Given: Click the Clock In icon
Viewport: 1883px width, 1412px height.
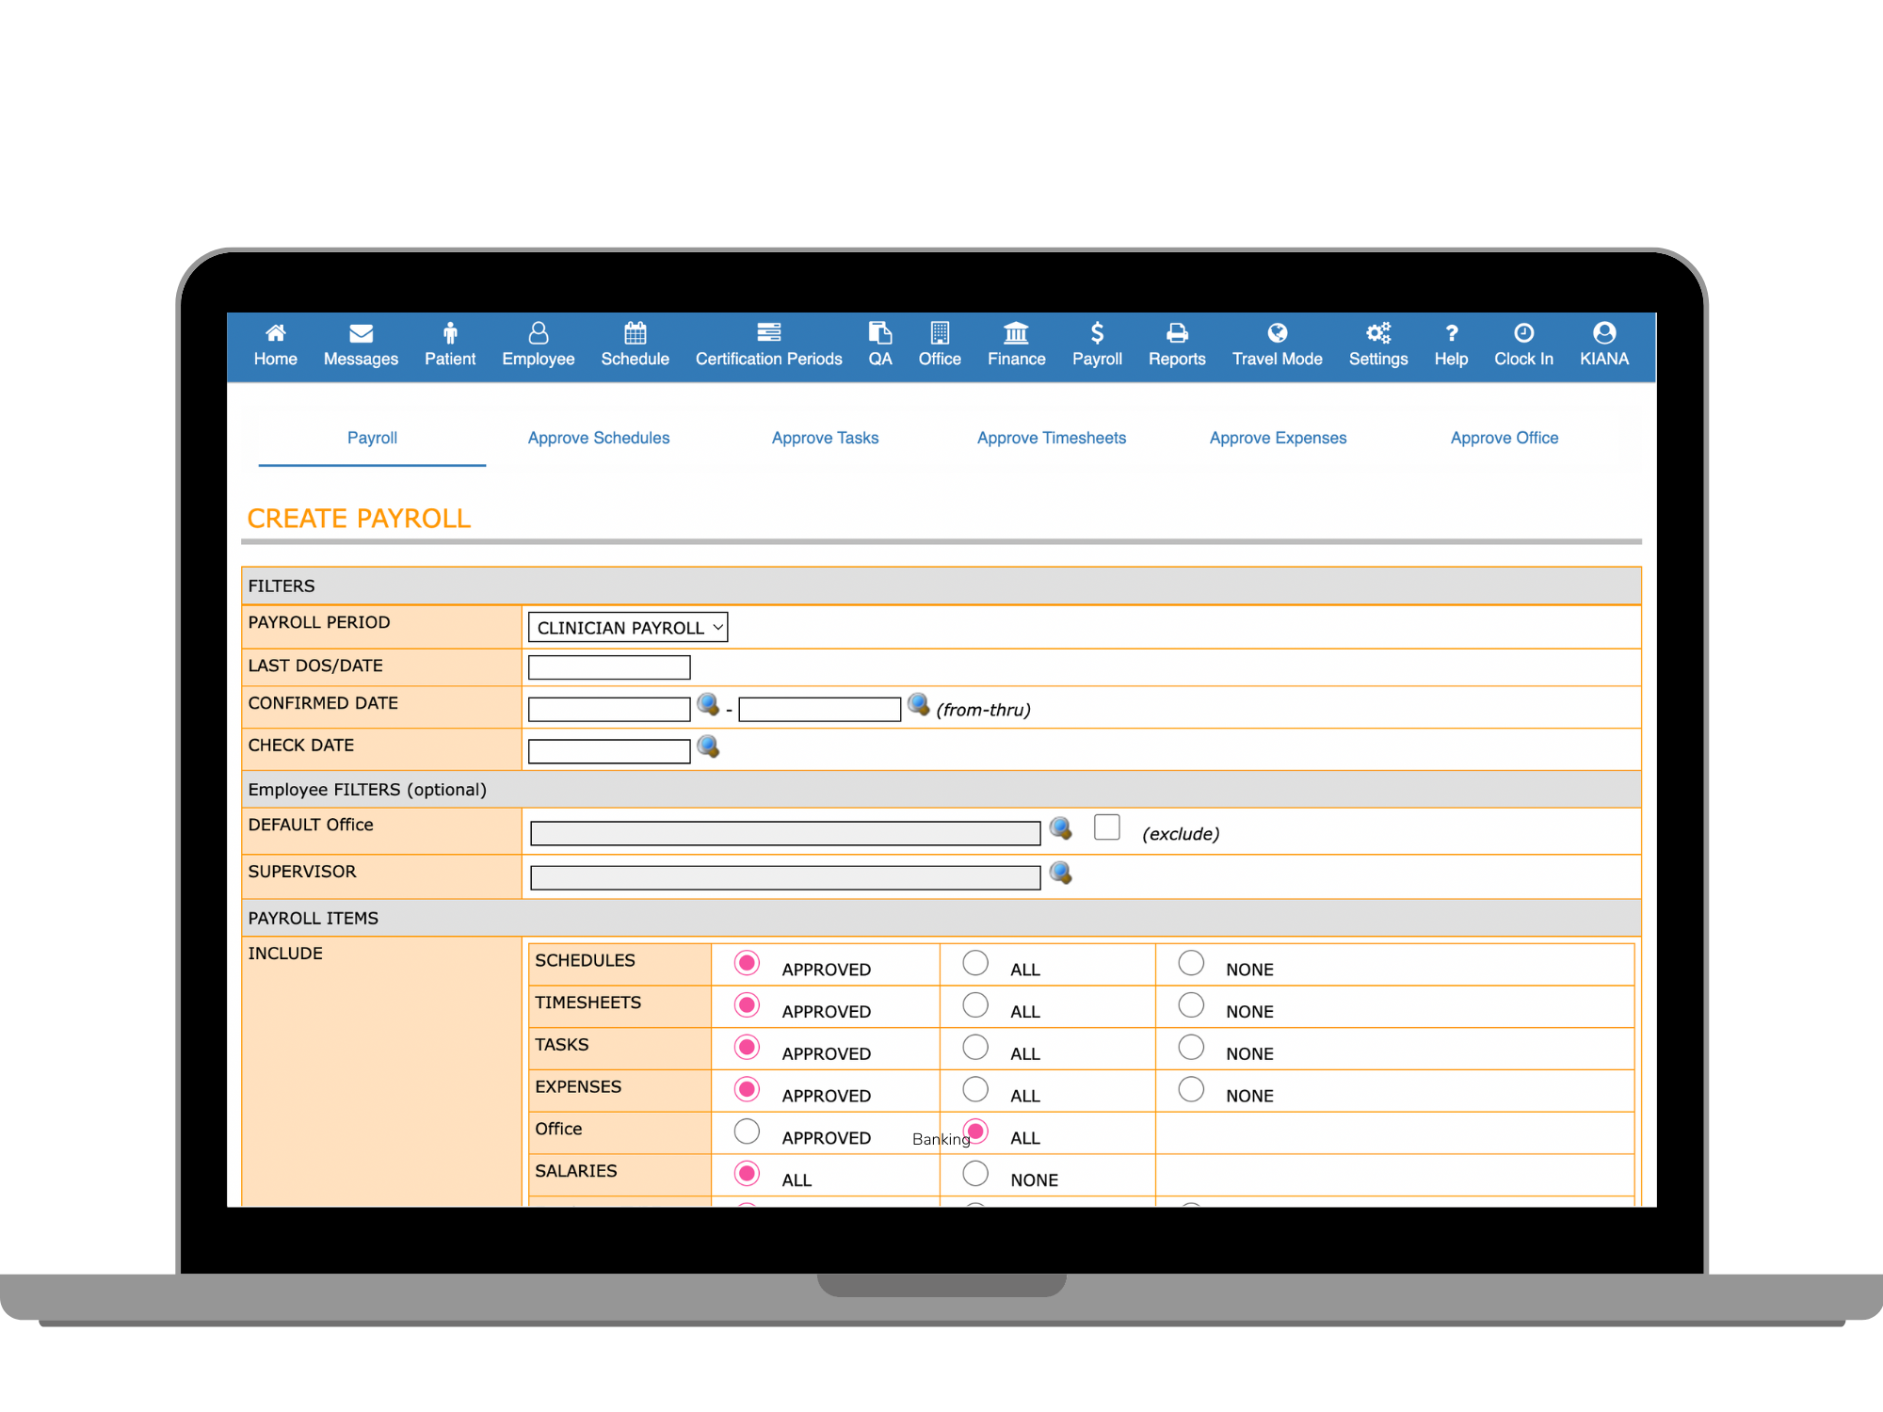Looking at the screenshot, I should (1523, 333).
